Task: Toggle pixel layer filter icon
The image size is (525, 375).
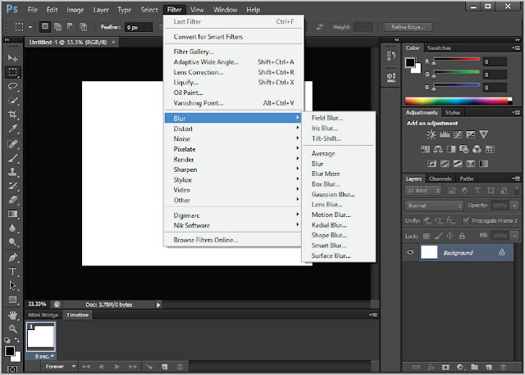Action: (x=452, y=191)
